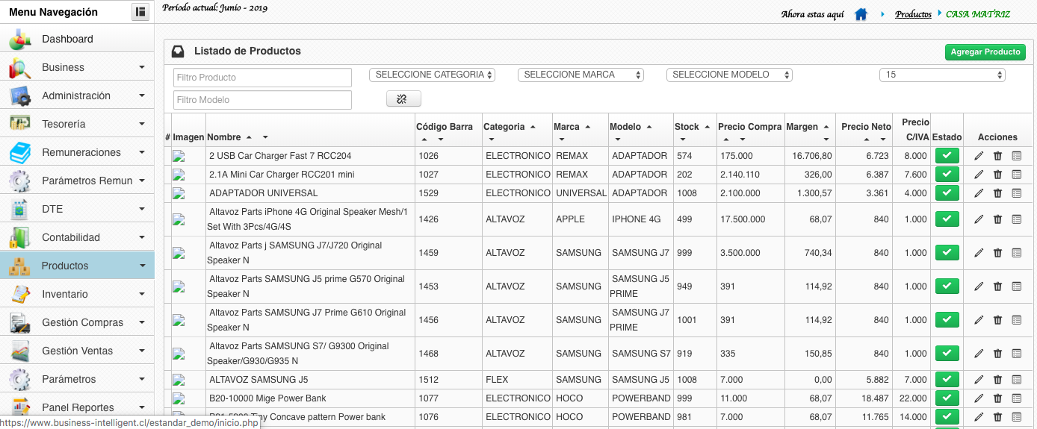Open the Gestión Ventas sidebar menu

pyautogui.click(x=77, y=351)
